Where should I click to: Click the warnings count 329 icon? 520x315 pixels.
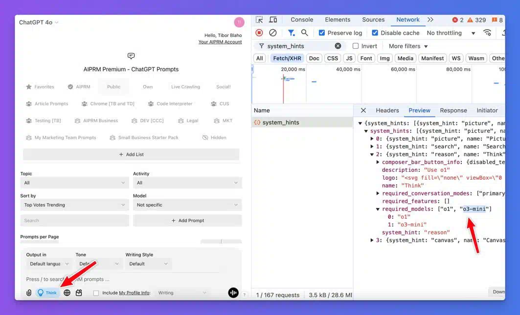[470, 20]
